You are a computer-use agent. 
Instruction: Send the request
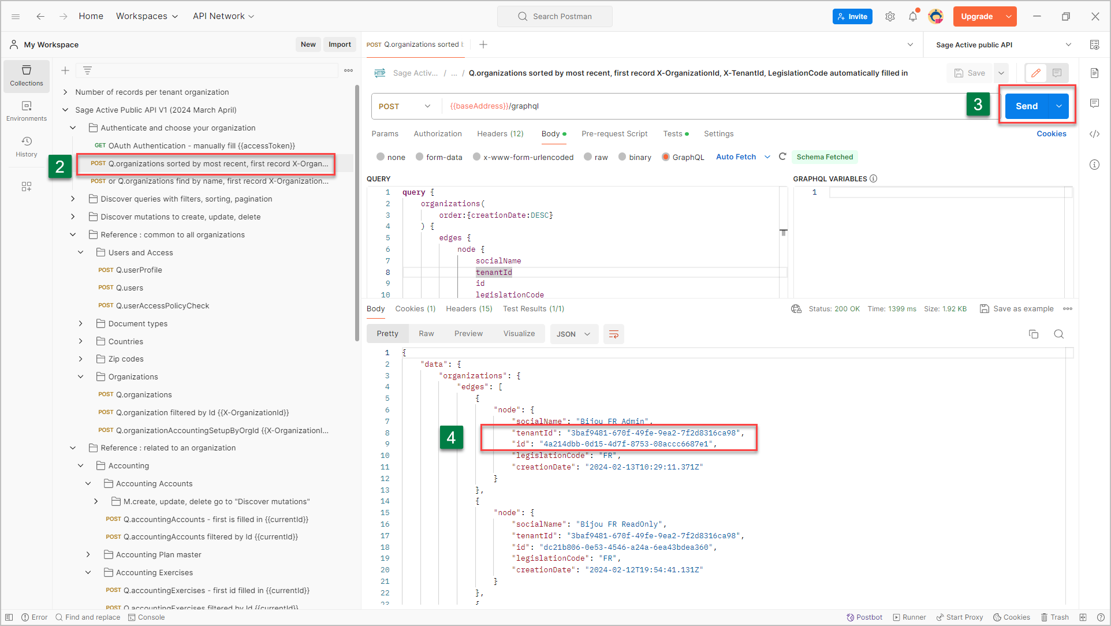click(x=1027, y=106)
